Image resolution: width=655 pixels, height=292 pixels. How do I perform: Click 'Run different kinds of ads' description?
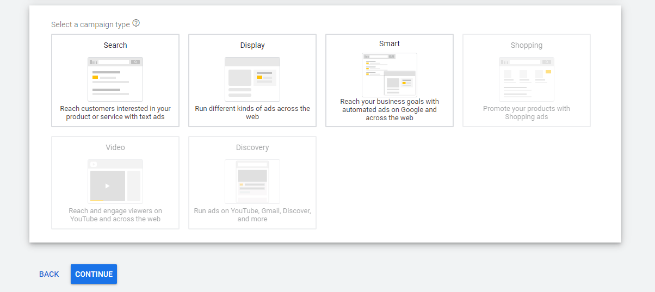[x=252, y=113]
